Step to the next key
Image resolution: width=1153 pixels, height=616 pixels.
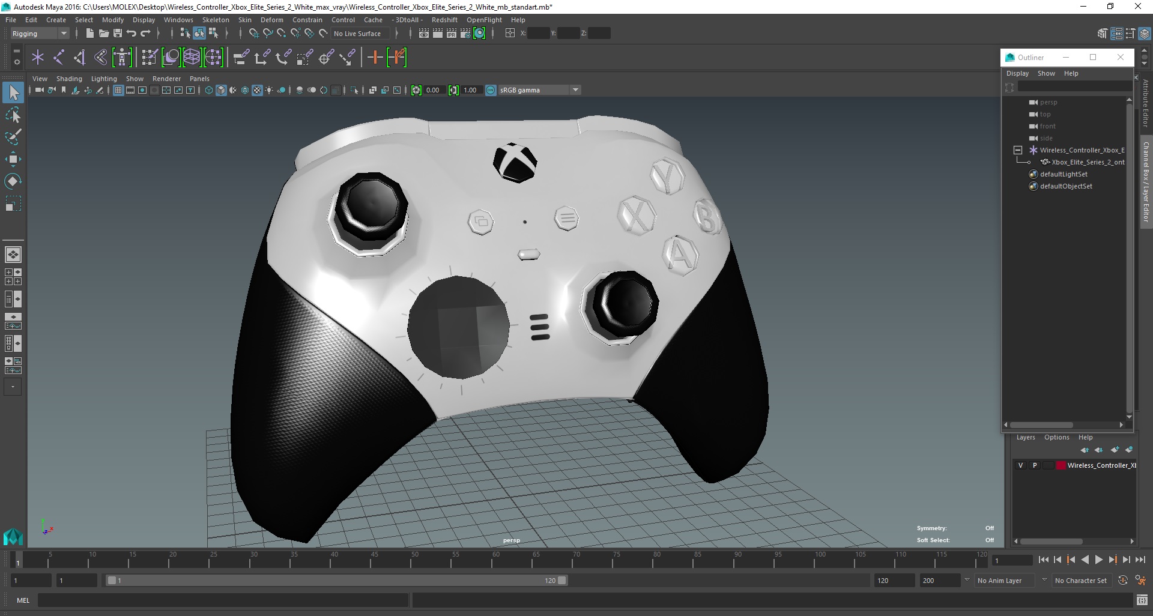pyautogui.click(x=1112, y=560)
